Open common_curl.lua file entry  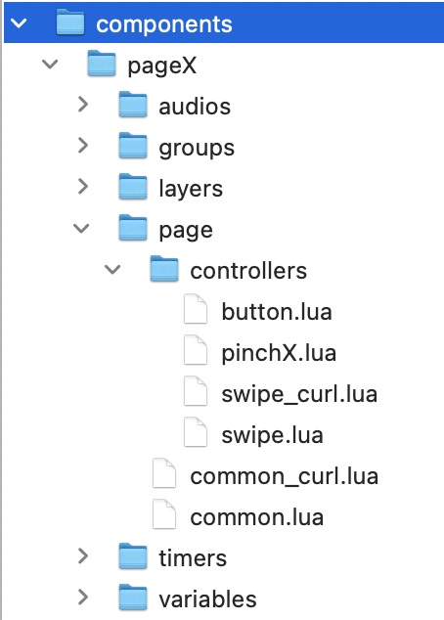pos(284,476)
